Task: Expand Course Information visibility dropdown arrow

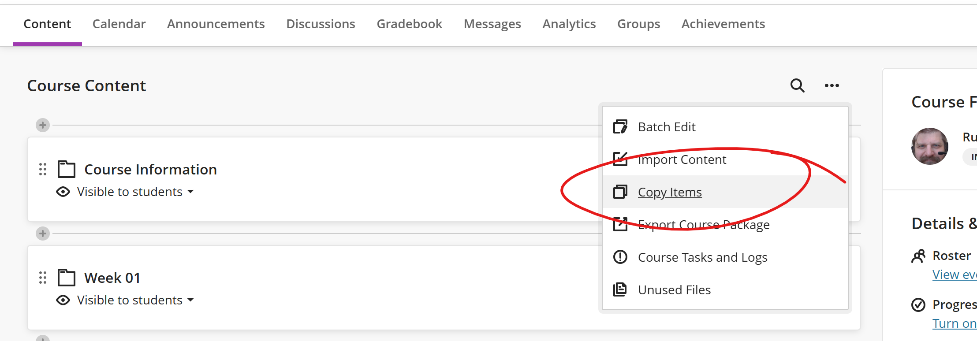Action: tap(190, 192)
